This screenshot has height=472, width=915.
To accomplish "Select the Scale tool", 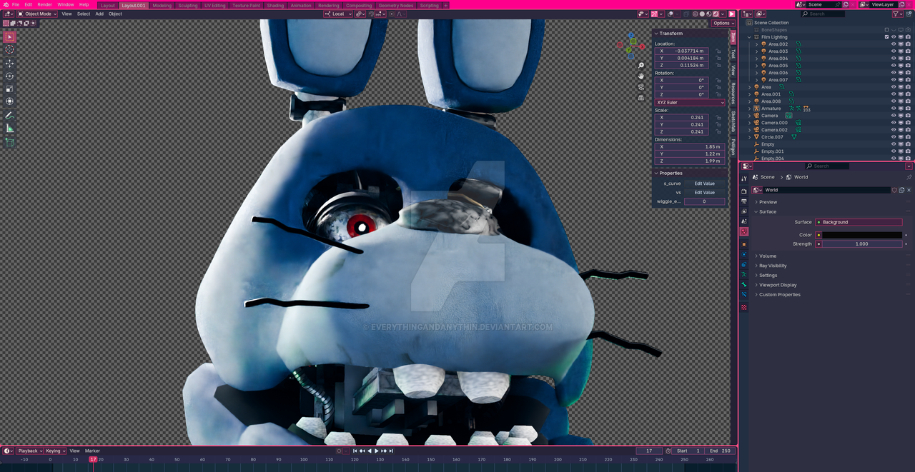I will (10, 89).
